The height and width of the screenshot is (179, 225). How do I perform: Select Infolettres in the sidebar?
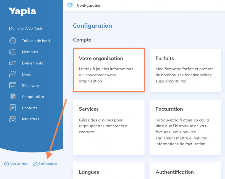pyautogui.click(x=30, y=119)
